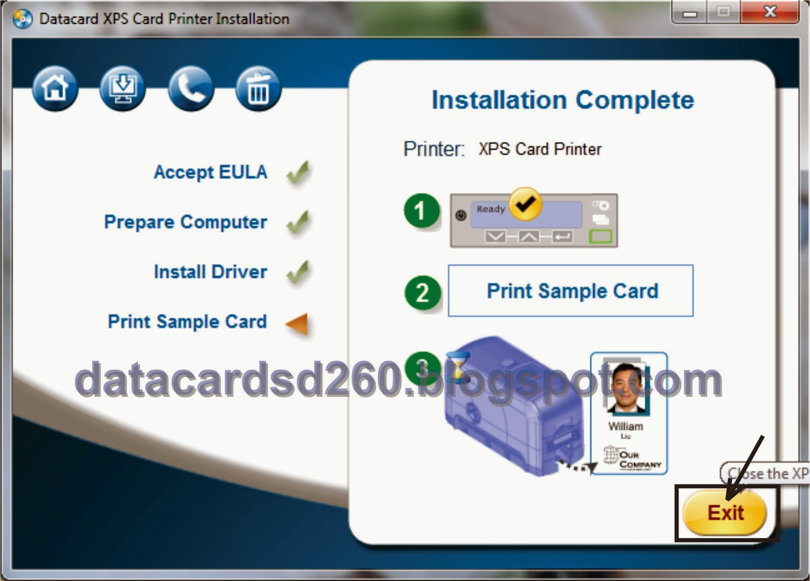Click the power icon on printer panel
The image size is (810, 581).
(461, 215)
